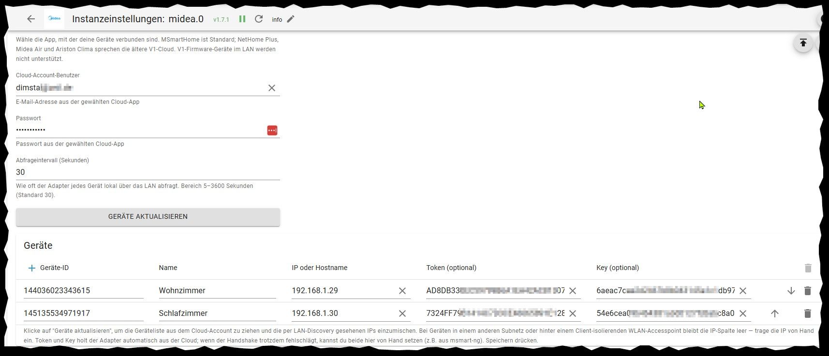Click the Abfrageintervall field showing 30
Screen dimensions: 829x356
148,172
